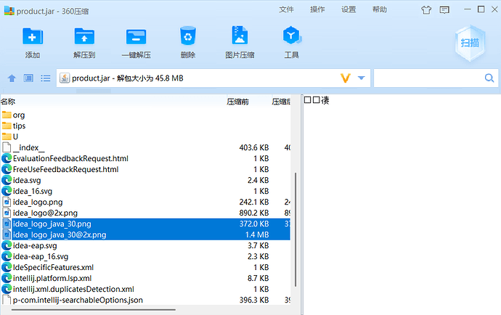Open the 工具 tools hexagon icon
Image resolution: width=501 pixels, height=315 pixels.
tap(291, 35)
